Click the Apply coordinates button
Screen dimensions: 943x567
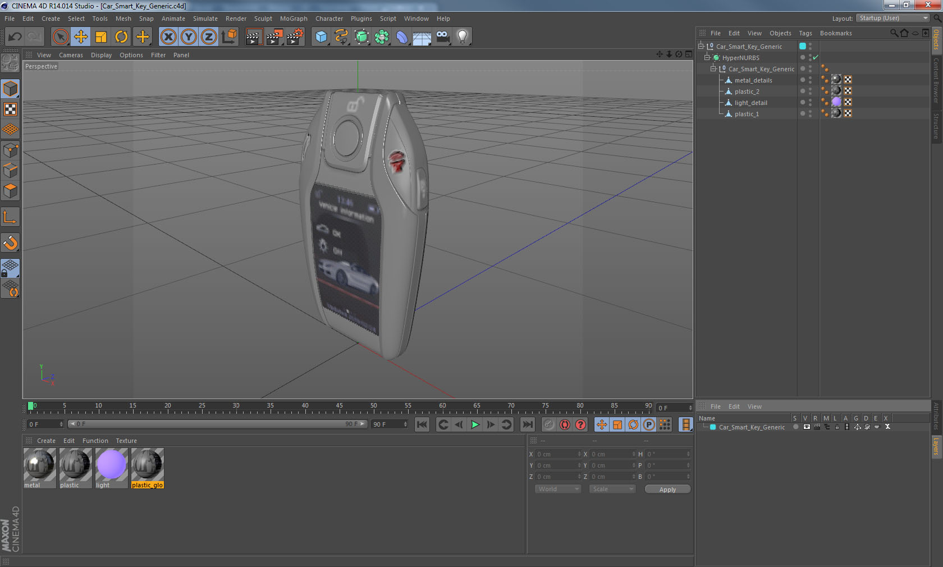pos(667,490)
